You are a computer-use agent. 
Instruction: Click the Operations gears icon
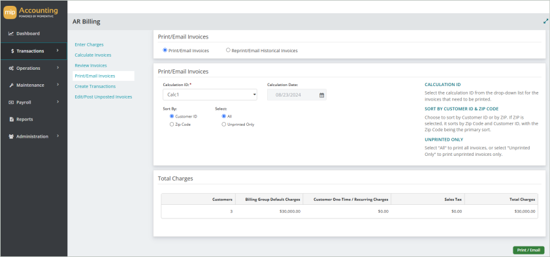[x=11, y=68]
